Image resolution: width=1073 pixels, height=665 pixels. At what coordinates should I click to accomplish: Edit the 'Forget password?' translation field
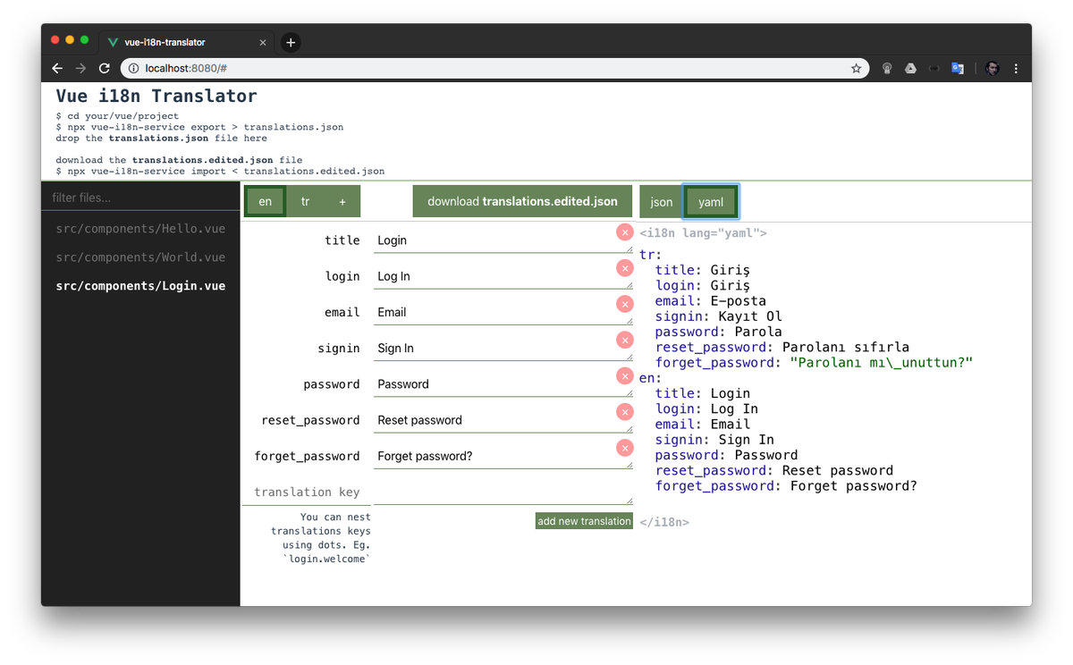point(503,456)
